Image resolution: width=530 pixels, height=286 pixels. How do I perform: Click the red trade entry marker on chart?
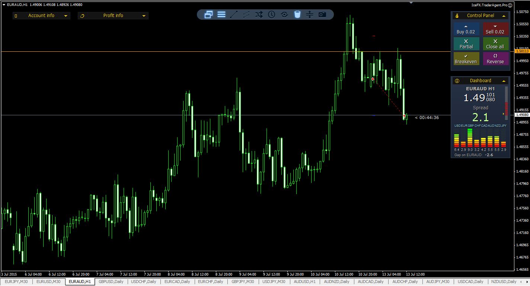click(x=373, y=79)
